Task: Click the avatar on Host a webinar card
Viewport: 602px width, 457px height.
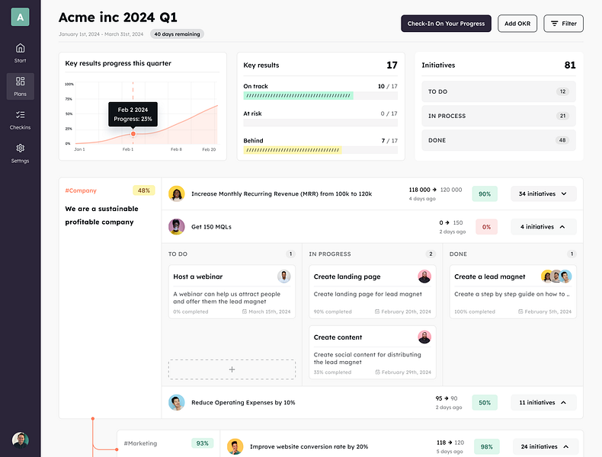Action: [283, 276]
